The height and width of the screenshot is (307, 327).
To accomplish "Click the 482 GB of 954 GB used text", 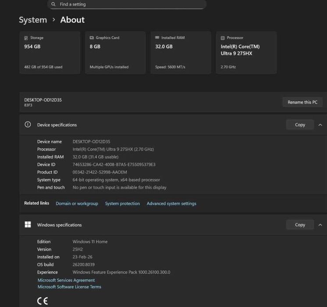I will [43, 67].
